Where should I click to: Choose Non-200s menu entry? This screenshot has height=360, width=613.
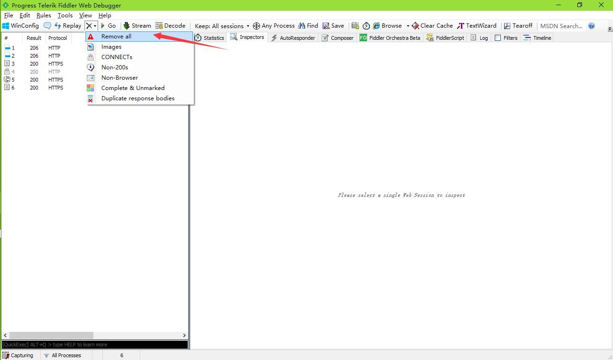[139, 67]
